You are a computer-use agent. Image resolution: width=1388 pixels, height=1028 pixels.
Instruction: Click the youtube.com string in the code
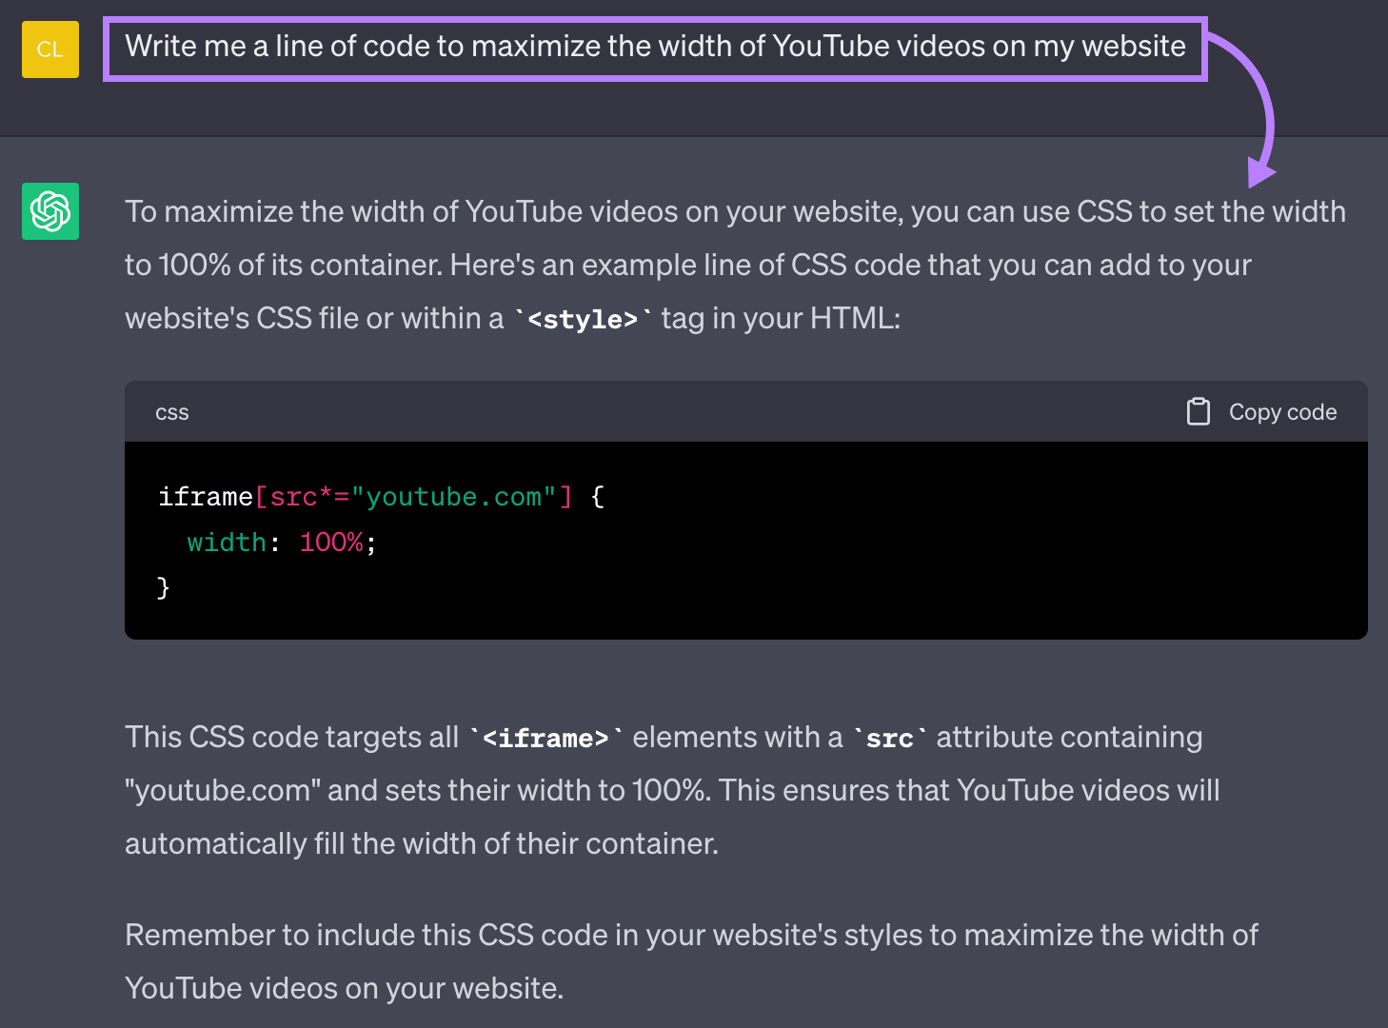coord(455,496)
